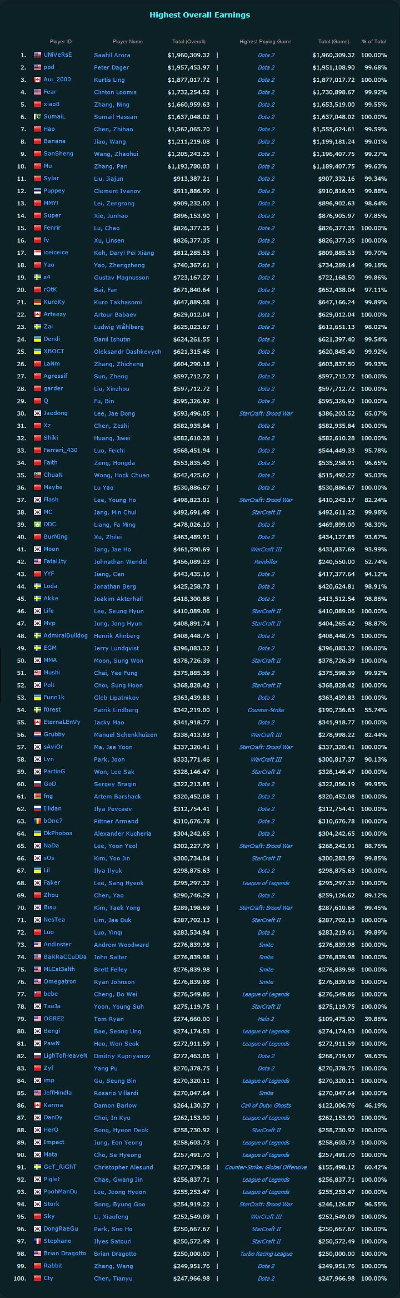The image size is (400, 1298).
Task: Click the Taiwan flag beside bebe
Action: pyautogui.click(x=38, y=994)
